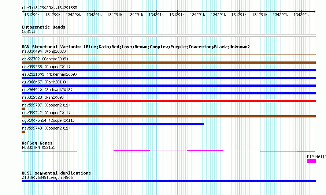Viewport: 326px width, 195px height.
Task: Click the blue segmental duplication bar
Action: [x=168, y=181]
